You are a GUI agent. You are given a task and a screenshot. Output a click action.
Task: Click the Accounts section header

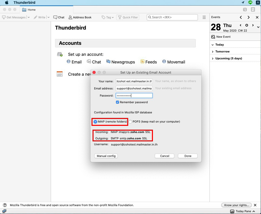(x=125, y=43)
